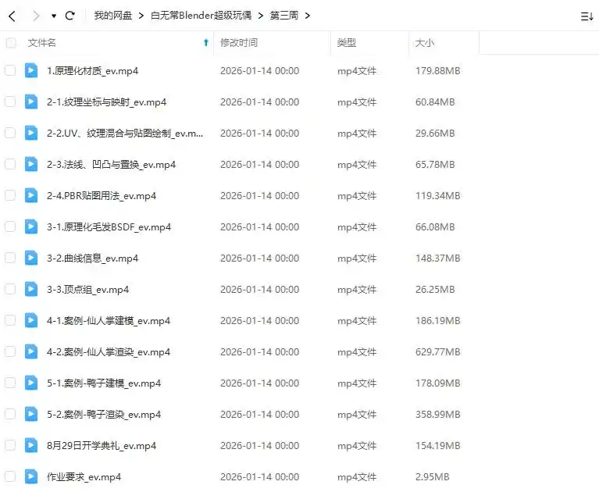Click video icon of 2-2.UV、纹理混合与贴图绘制 file
The image size is (599, 492).
31,133
